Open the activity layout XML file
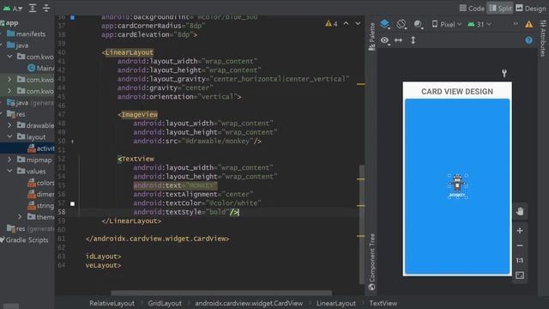The height and width of the screenshot is (309, 549). pyautogui.click(x=41, y=148)
